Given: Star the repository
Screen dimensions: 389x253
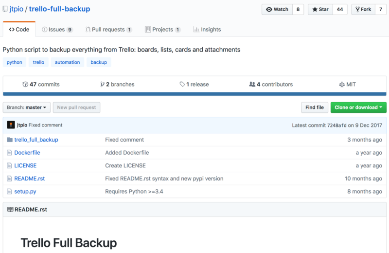Looking at the screenshot, I should click(320, 9).
